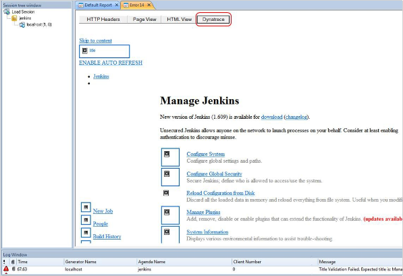Switch to the Page View tab
403x276 pixels.
[144, 20]
